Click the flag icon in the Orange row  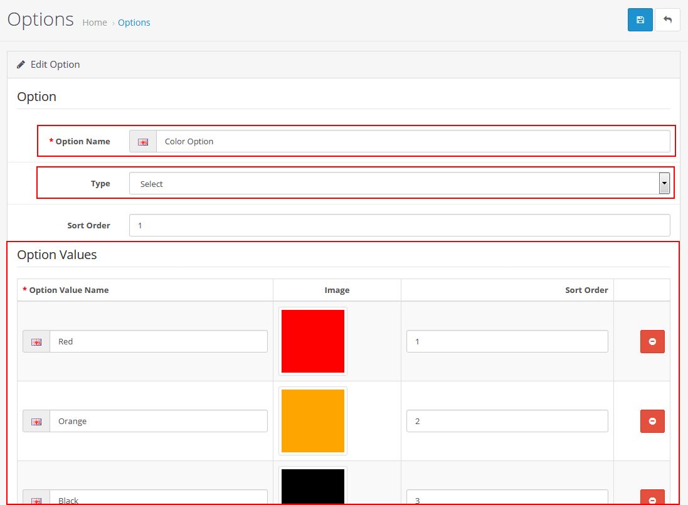[36, 421]
